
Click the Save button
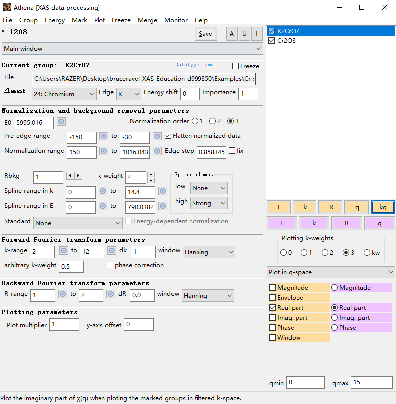(x=205, y=34)
